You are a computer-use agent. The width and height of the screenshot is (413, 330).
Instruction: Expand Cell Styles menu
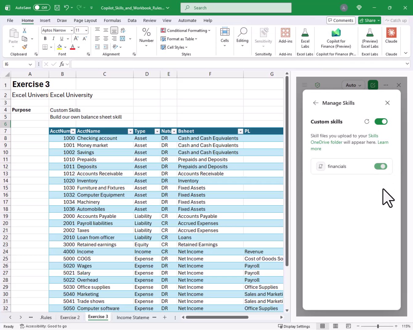coord(174,47)
